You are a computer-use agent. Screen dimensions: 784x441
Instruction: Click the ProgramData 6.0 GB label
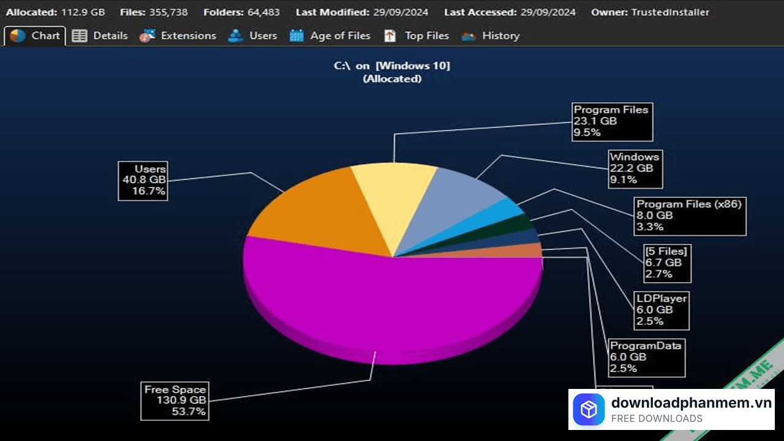tap(646, 356)
